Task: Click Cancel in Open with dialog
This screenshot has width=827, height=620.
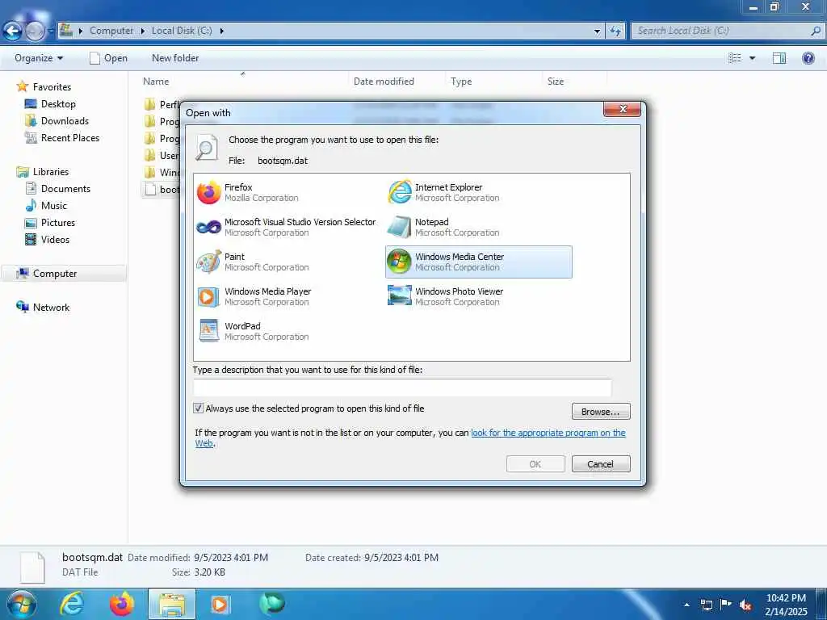Action: point(601,464)
